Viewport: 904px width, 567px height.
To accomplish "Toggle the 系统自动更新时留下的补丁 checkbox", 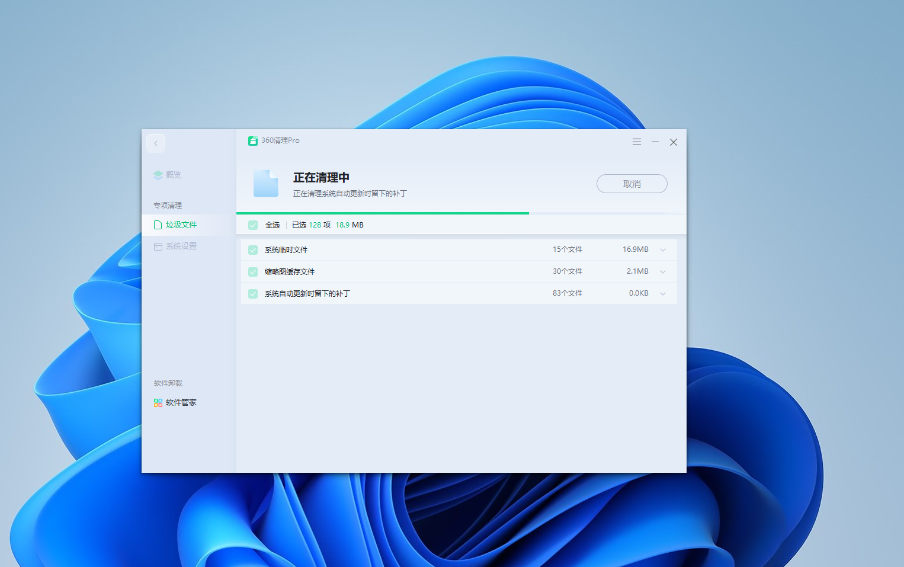I will [x=253, y=294].
